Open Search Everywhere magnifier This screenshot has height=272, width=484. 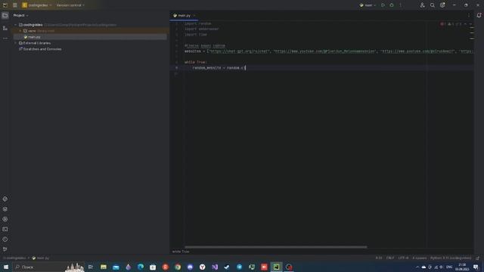point(433,5)
